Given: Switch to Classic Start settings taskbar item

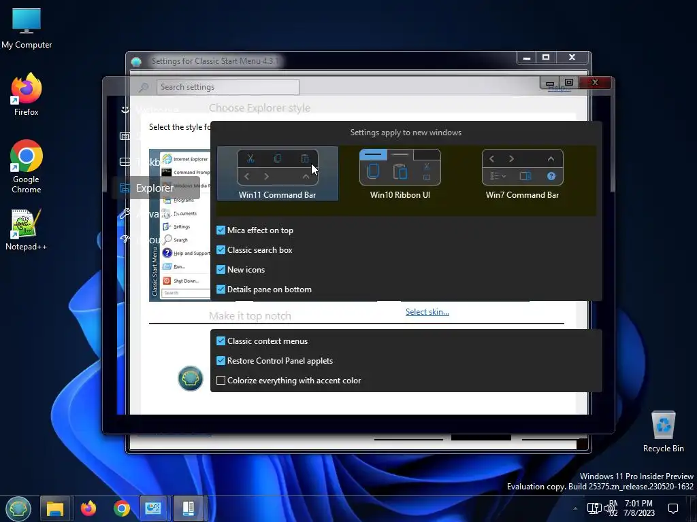Looking at the screenshot, I should coord(154,508).
